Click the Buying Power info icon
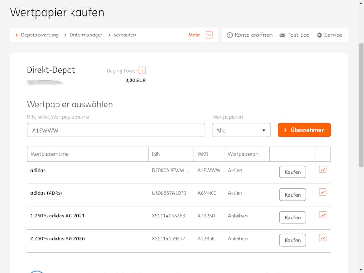Image resolution: width=364 pixels, height=273 pixels. [142, 71]
